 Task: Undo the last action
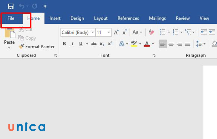click(22, 6)
